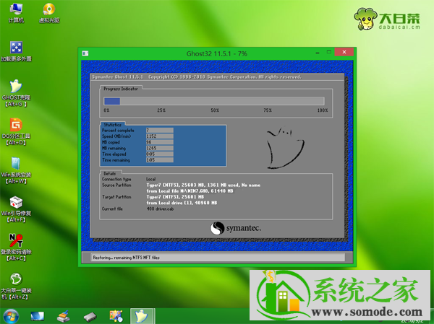
Task: Click the Connection type value Local
Action: click(151, 179)
